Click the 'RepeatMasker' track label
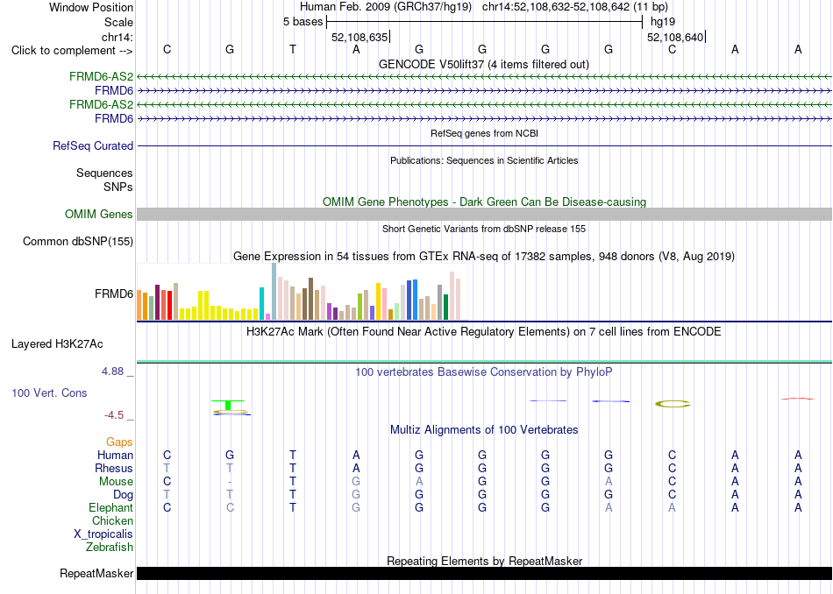The width and height of the screenshot is (833, 594). (x=96, y=573)
